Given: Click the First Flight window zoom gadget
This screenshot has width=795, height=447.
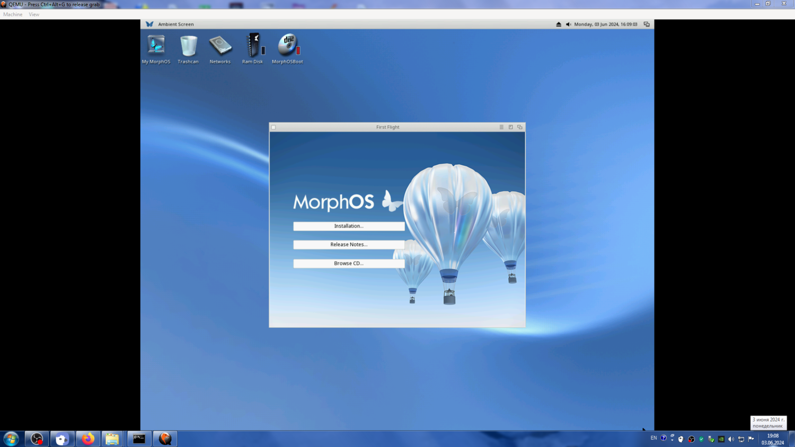Looking at the screenshot, I should pyautogui.click(x=511, y=127).
